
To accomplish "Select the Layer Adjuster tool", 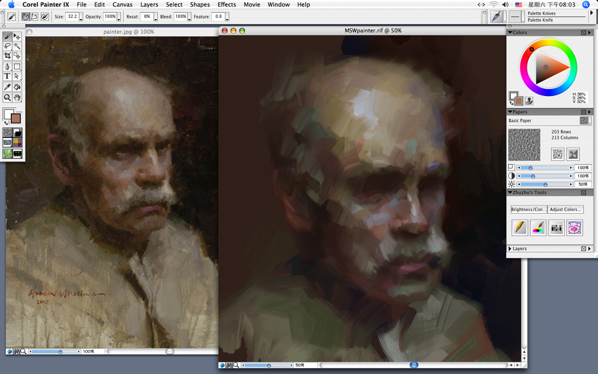I will tap(17, 37).
